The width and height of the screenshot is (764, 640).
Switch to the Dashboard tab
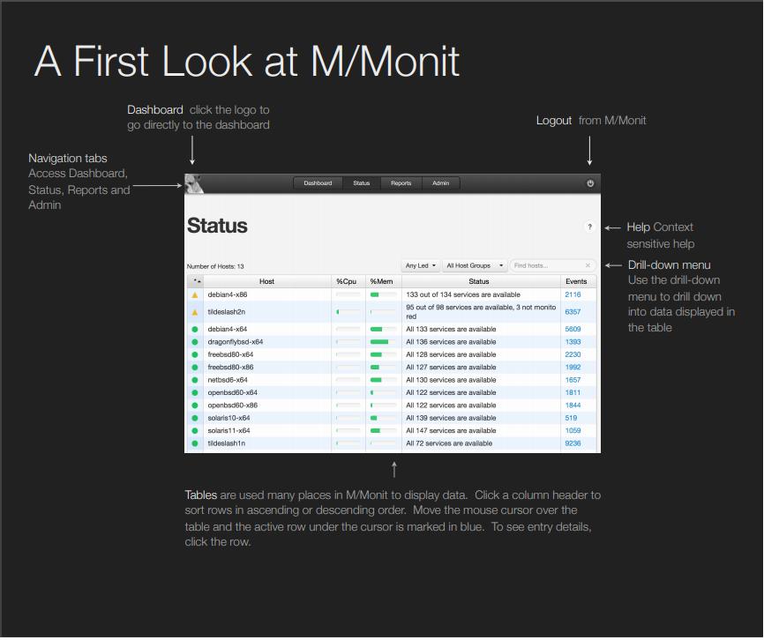[x=318, y=183]
